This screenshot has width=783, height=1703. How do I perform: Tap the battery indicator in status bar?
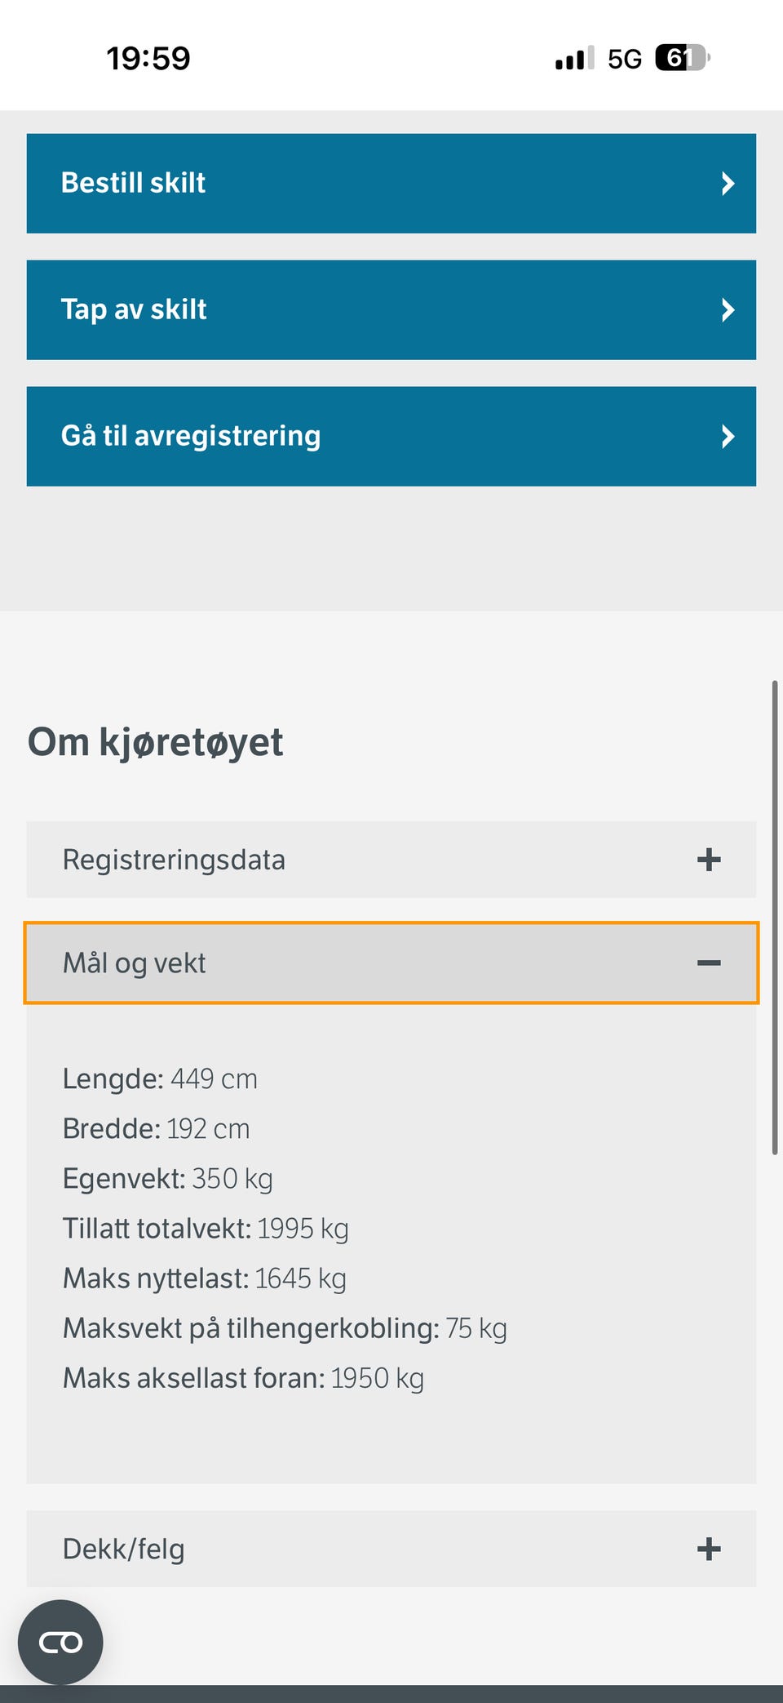683,58
